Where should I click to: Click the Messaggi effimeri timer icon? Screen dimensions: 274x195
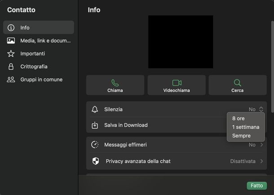coord(95,145)
